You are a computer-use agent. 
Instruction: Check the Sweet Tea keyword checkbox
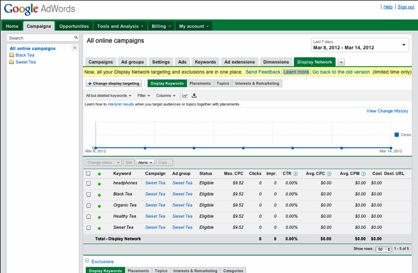click(x=88, y=228)
